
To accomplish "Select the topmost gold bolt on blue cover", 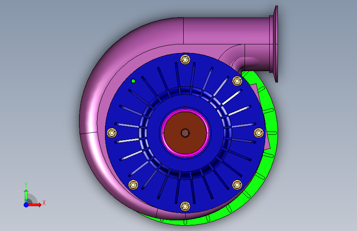I will [x=185, y=60].
